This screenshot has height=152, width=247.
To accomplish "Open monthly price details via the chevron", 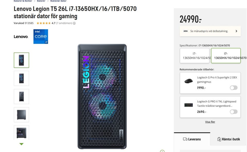I will coord(236,31).
